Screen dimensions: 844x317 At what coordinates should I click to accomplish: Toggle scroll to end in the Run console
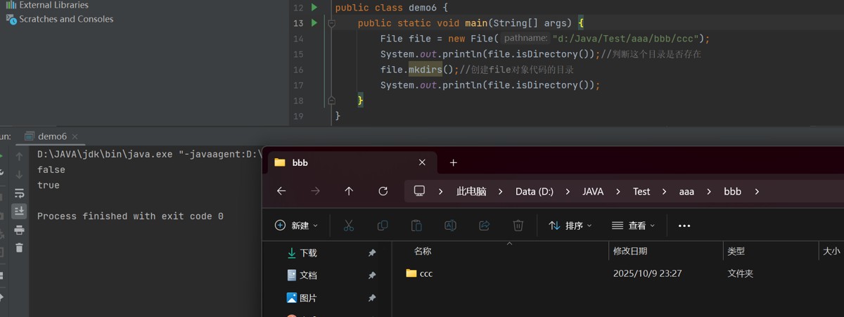pyautogui.click(x=20, y=211)
